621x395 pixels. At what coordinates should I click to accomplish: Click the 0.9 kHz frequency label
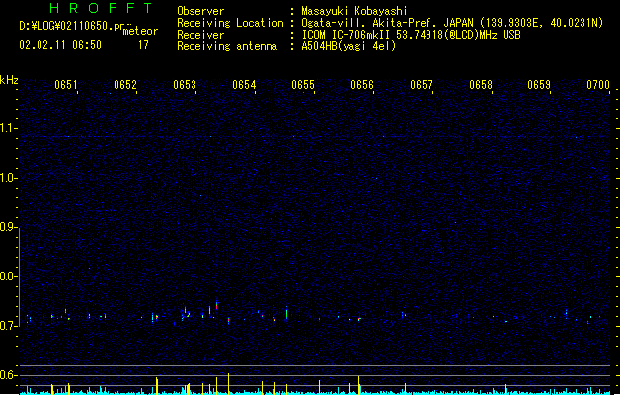pyautogui.click(x=8, y=227)
